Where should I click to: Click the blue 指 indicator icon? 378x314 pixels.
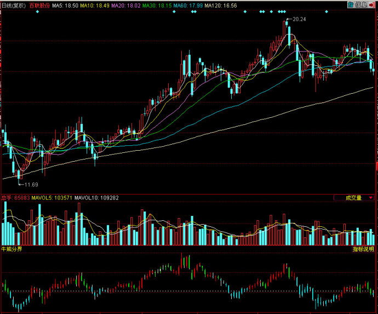(351, 4)
